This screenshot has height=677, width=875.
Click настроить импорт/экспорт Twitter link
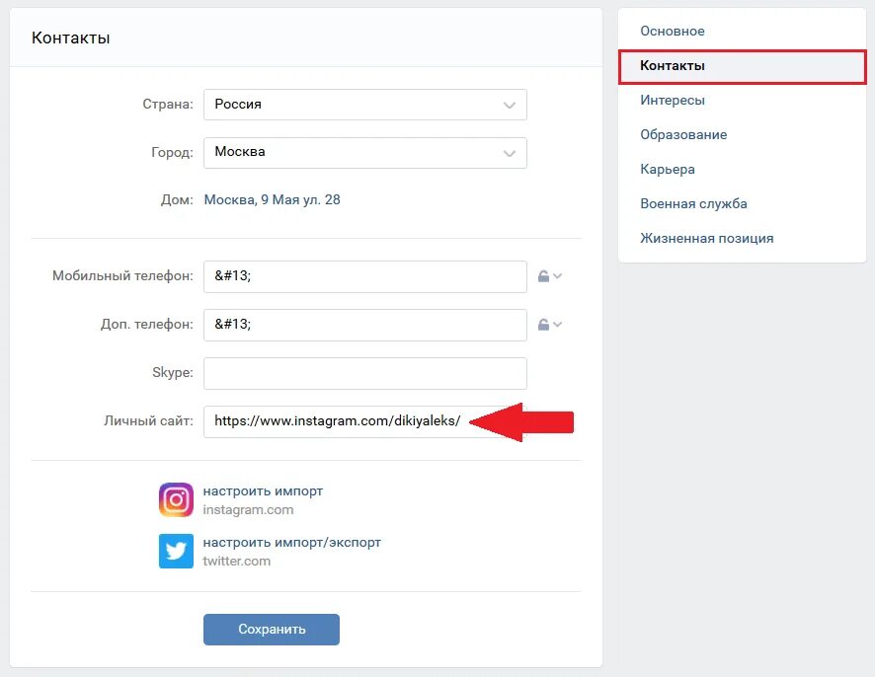292,543
